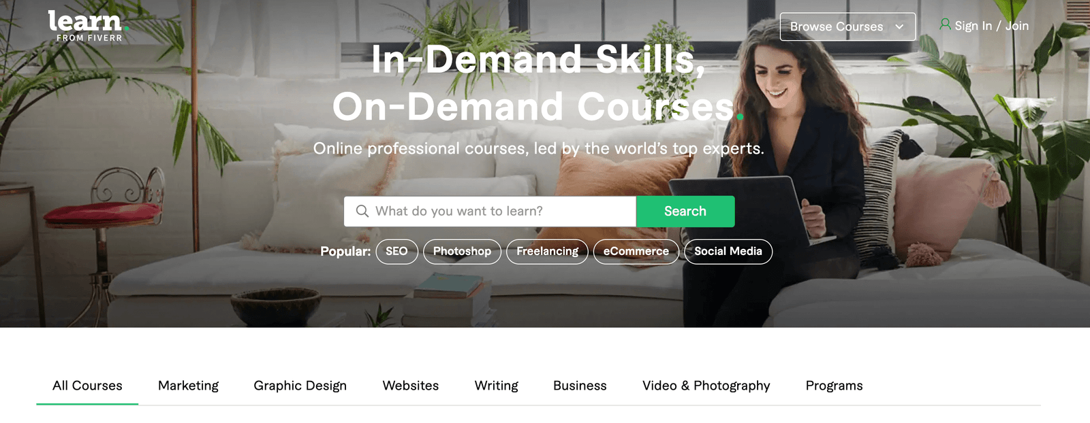Focus the 'What do you want to learn?' field
Viewport: 1090px width, 423px height.
tap(490, 211)
